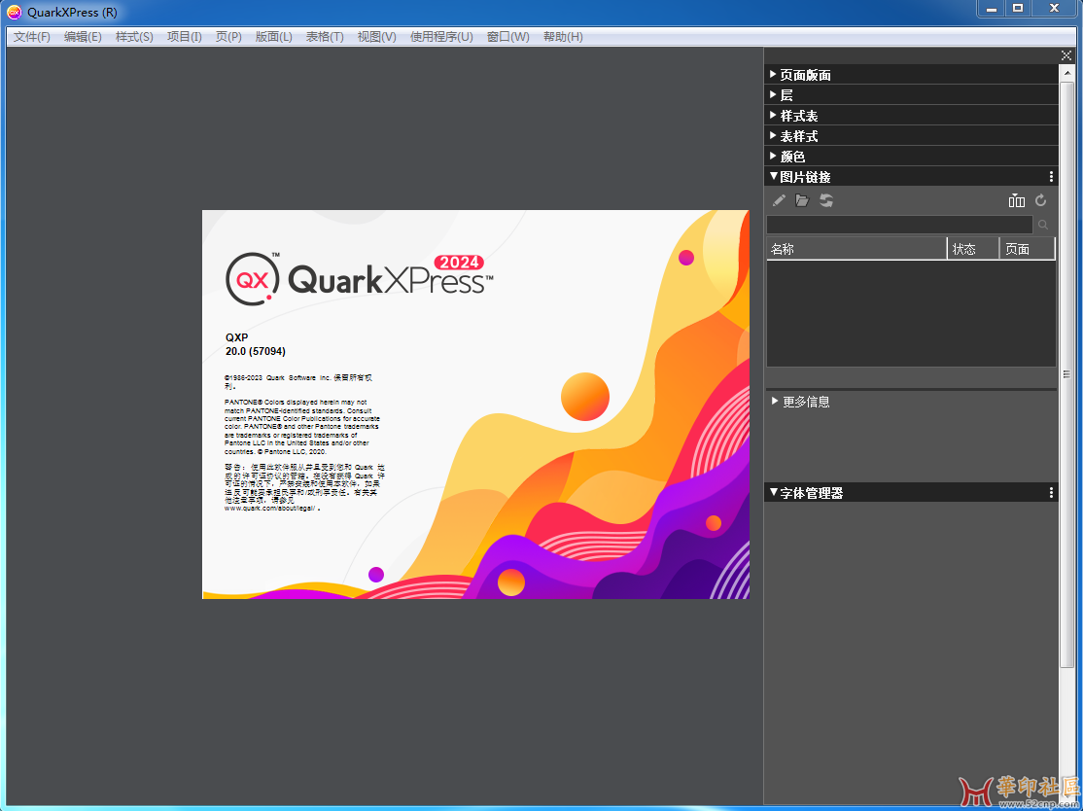Image resolution: width=1083 pixels, height=811 pixels.
Task: Expand the 更多信息 section
Action: coord(775,401)
